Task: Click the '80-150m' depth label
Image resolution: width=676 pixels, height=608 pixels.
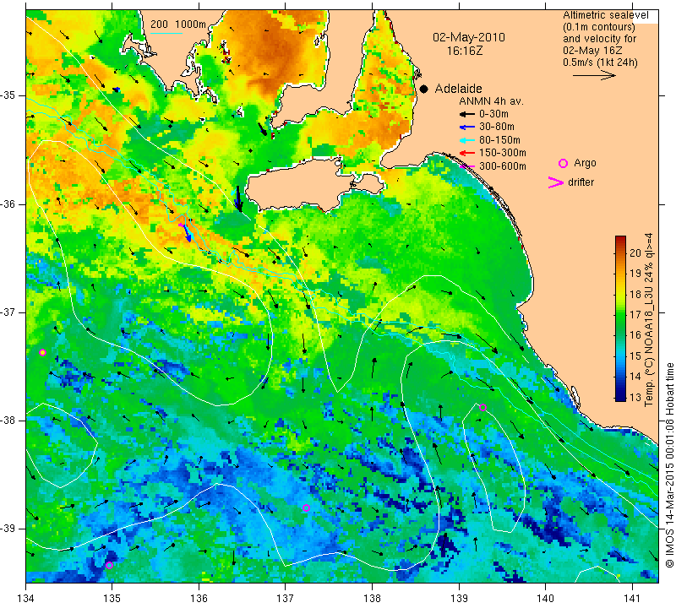Action: coord(499,140)
